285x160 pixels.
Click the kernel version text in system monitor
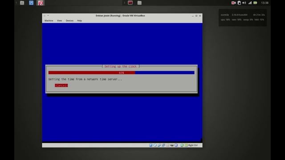coord(240,15)
